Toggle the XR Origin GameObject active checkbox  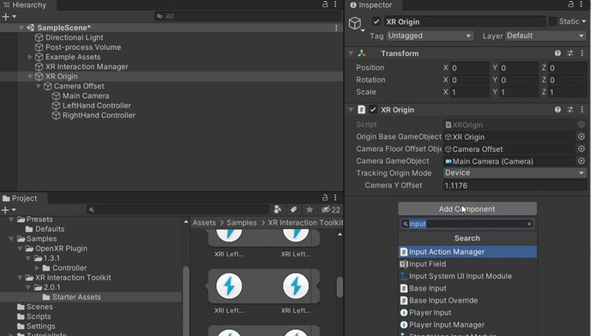pos(376,21)
